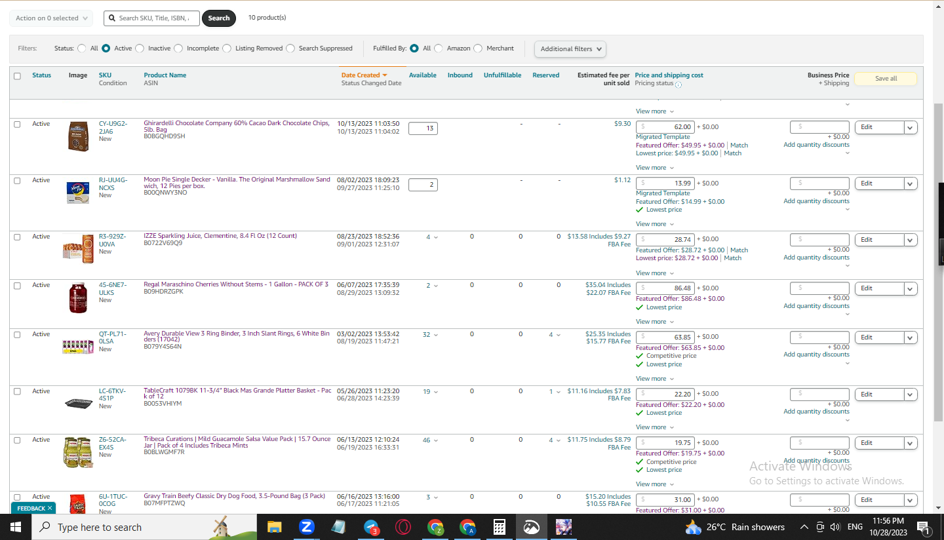The image size is (944, 540).
Task: Open the notification center icon
Action: tap(923, 527)
